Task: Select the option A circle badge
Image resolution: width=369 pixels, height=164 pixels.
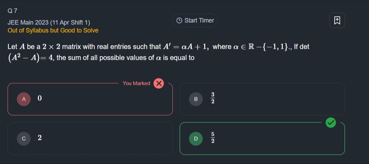Action: pyautogui.click(x=24, y=99)
